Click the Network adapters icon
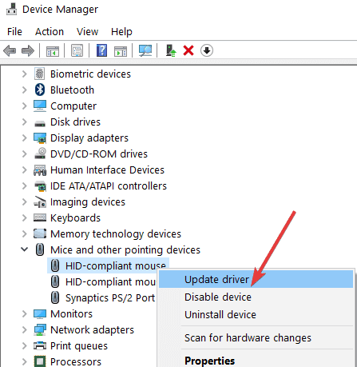 pos(40,330)
